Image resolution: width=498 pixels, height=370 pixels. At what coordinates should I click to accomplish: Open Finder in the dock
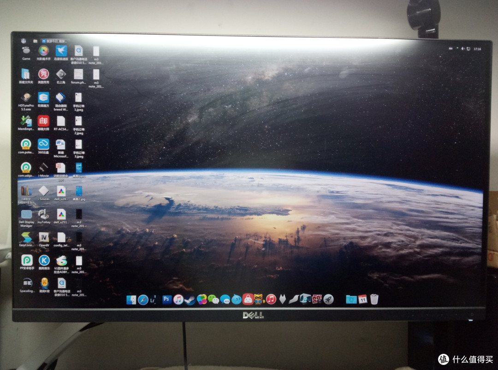[x=131, y=300]
